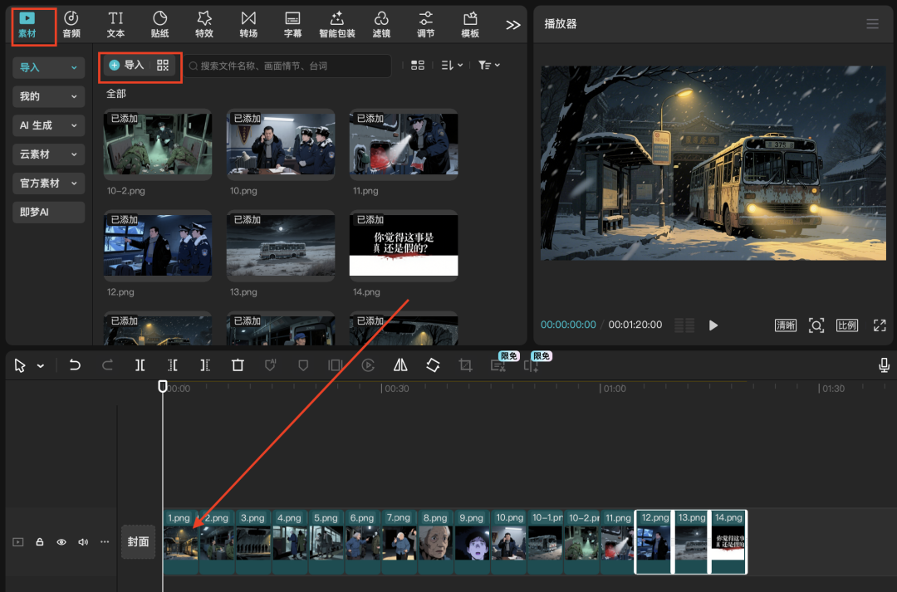This screenshot has width=897, height=592.
Task: Select the 14.png media thumbnail
Action: (x=404, y=245)
